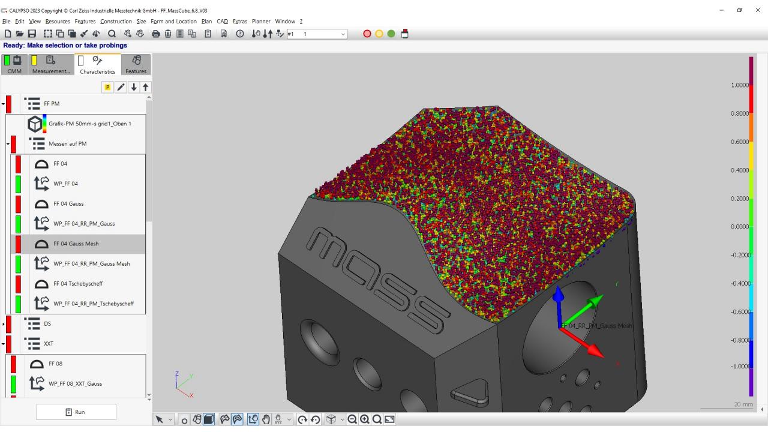Toggle shaded cube display mode in CAD toolbar

click(x=209, y=419)
